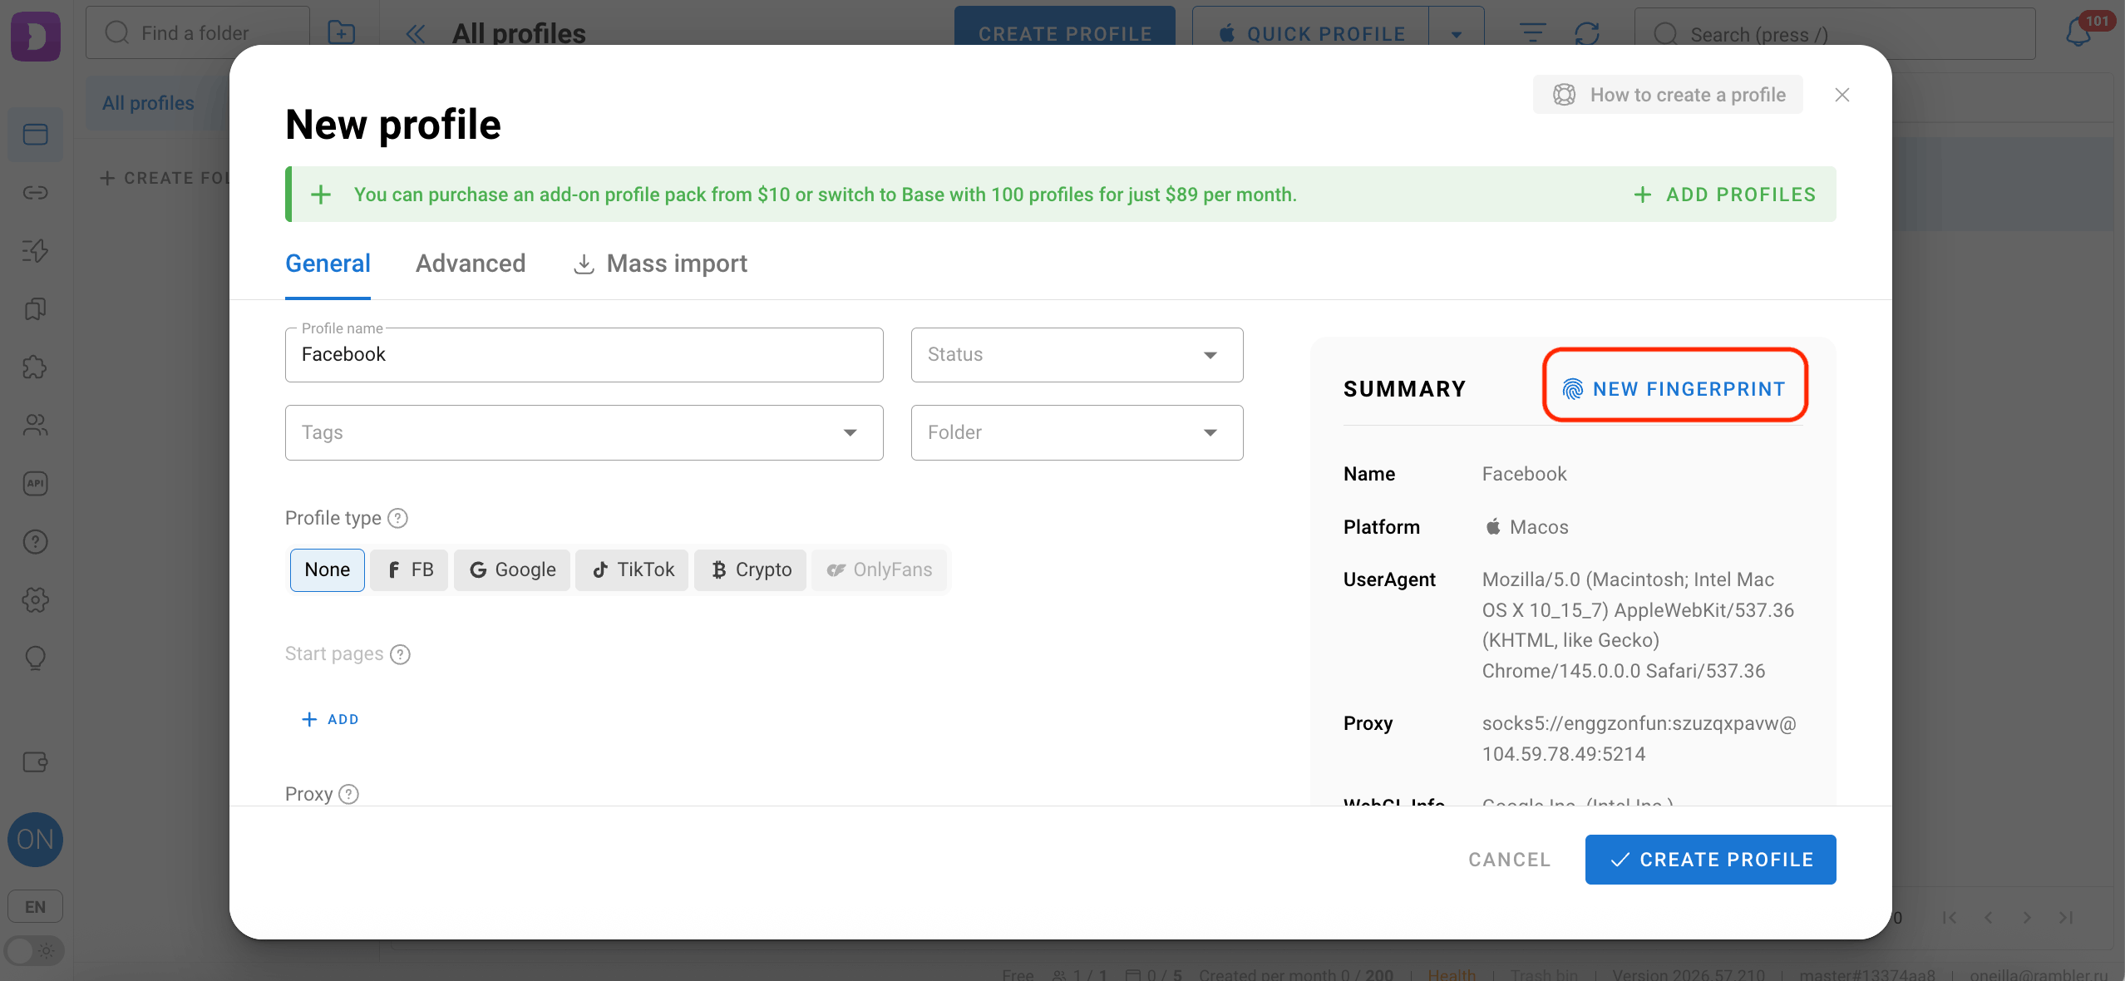Select the Crypto profile type
The image size is (2125, 981).
tap(750, 569)
